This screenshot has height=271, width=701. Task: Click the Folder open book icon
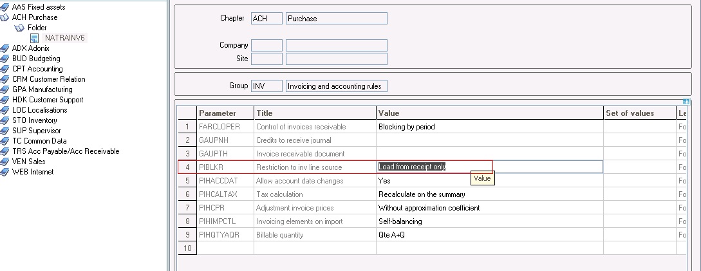click(x=19, y=28)
